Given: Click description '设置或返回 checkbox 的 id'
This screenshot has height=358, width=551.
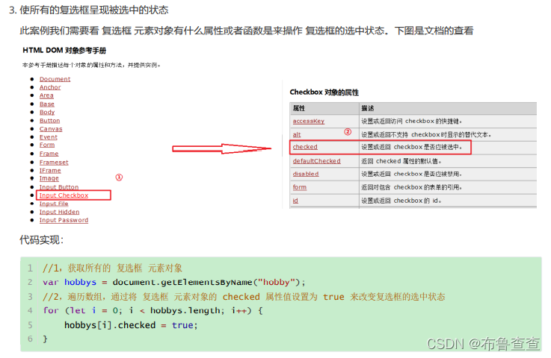Looking at the screenshot, I should (401, 201).
